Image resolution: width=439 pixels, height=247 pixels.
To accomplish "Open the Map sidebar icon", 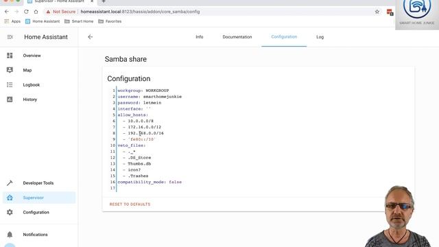I will click(x=10, y=70).
